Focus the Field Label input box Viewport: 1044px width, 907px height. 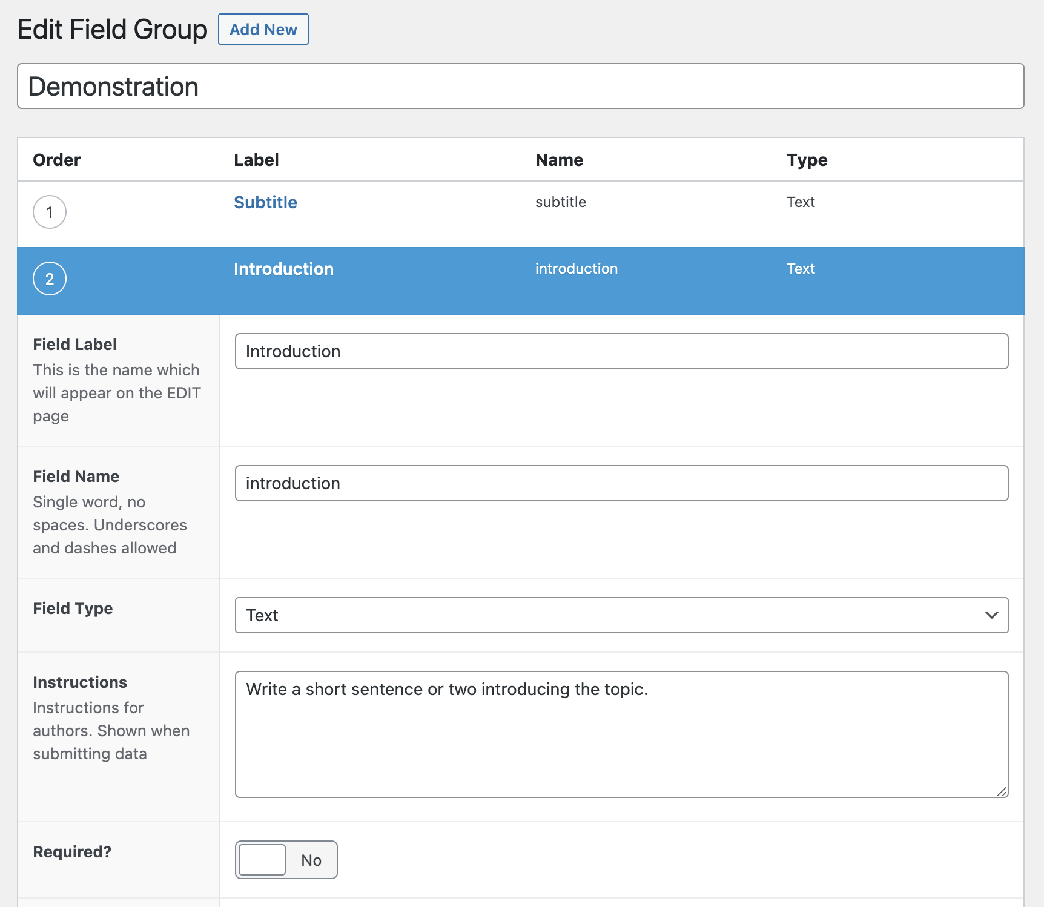(621, 351)
